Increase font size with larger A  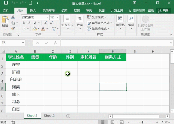[x=46, y=23]
